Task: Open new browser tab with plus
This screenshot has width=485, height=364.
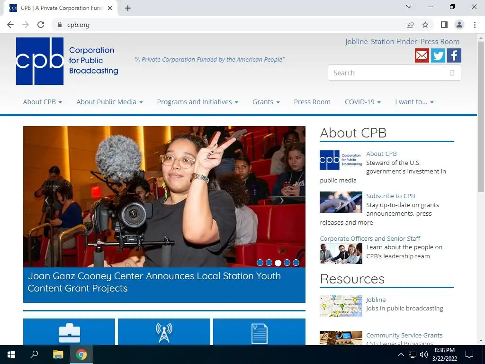Action: click(x=128, y=8)
